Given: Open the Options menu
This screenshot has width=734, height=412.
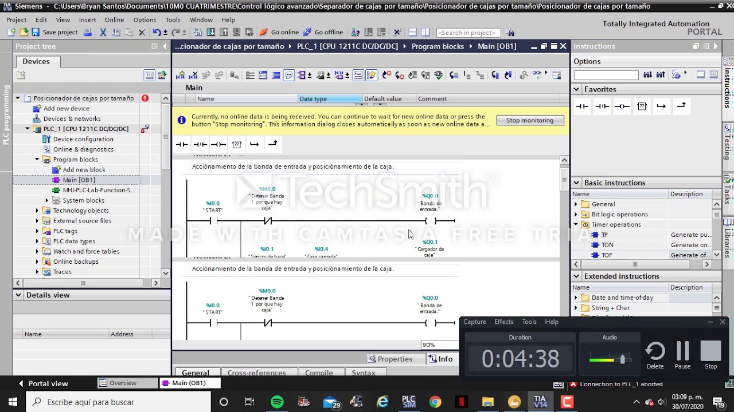Looking at the screenshot, I should point(145,19).
